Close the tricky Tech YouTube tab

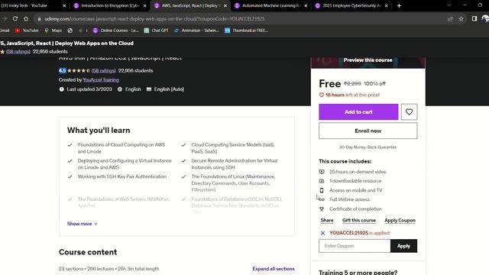point(64,5)
